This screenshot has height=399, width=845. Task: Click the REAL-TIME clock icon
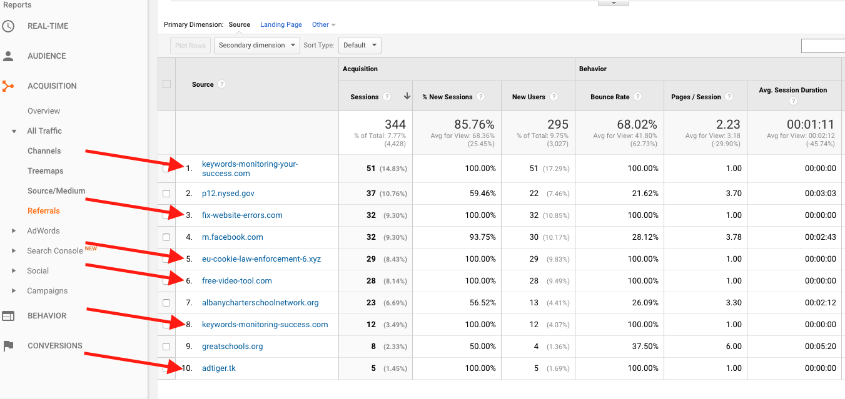9,26
